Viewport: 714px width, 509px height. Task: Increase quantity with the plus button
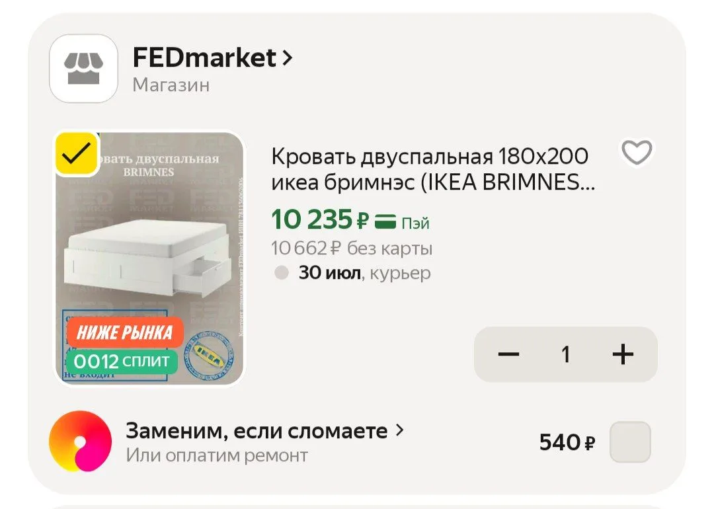[x=623, y=354]
